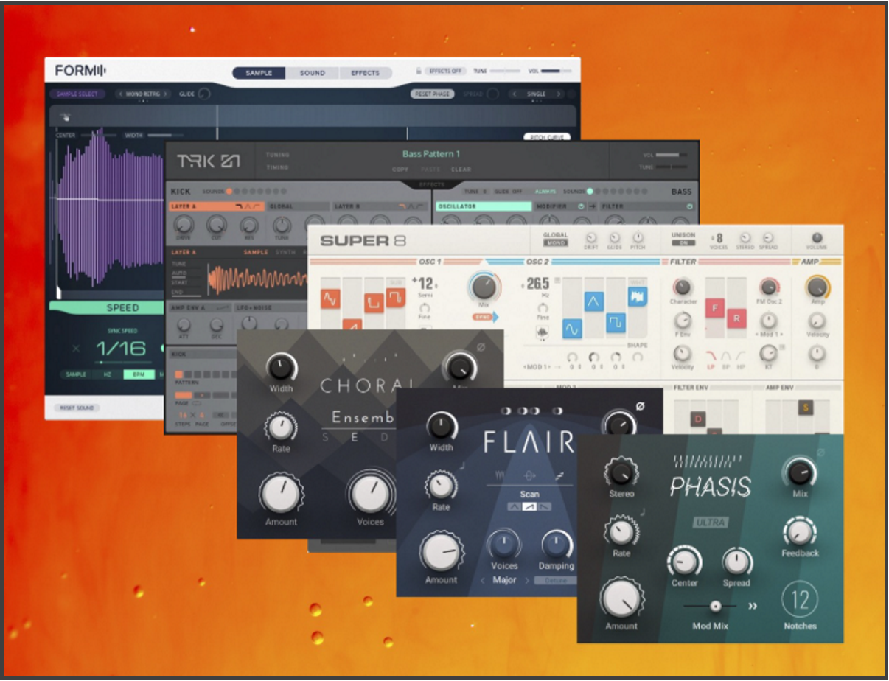Toggle the Global Mono button in Super 8
Image resolution: width=889 pixels, height=681 pixels.
click(555, 242)
